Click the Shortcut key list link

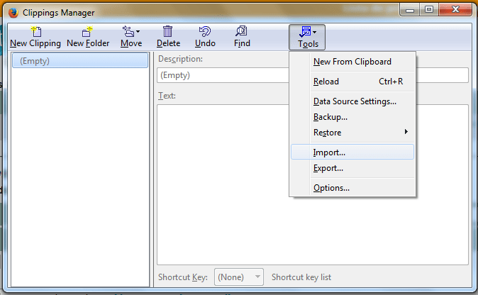(x=301, y=277)
